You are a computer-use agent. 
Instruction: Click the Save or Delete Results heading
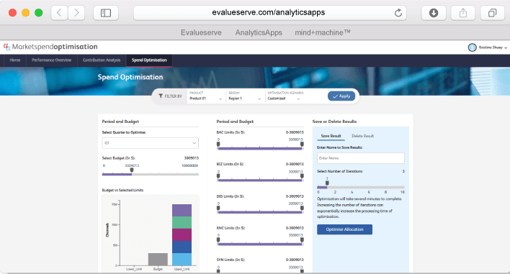[x=334, y=122]
